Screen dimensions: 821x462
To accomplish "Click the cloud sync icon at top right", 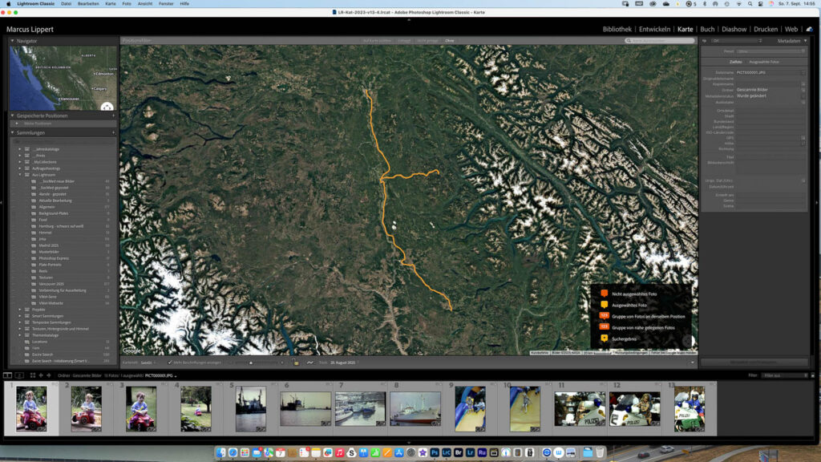I will tap(810, 30).
